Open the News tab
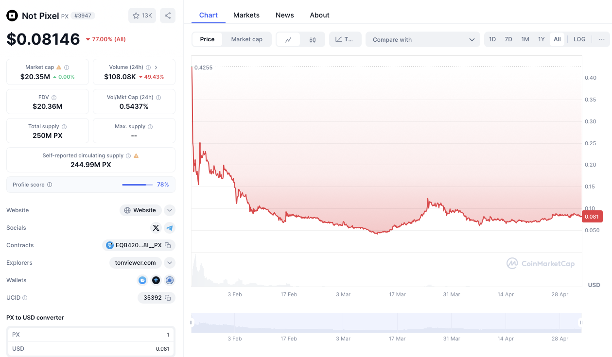The image size is (612, 357). [285, 15]
